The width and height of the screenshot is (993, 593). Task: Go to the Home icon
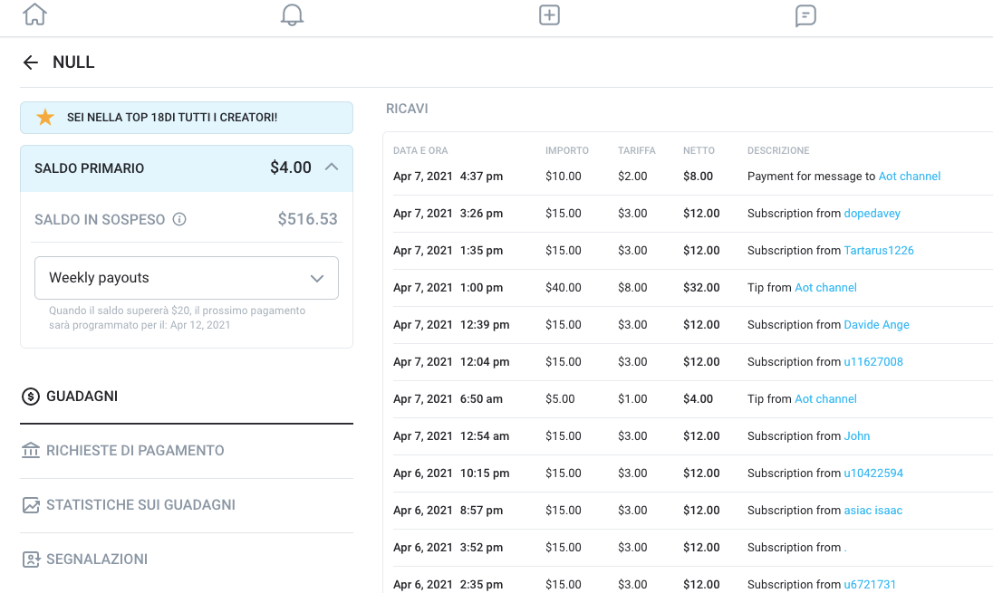(x=34, y=14)
